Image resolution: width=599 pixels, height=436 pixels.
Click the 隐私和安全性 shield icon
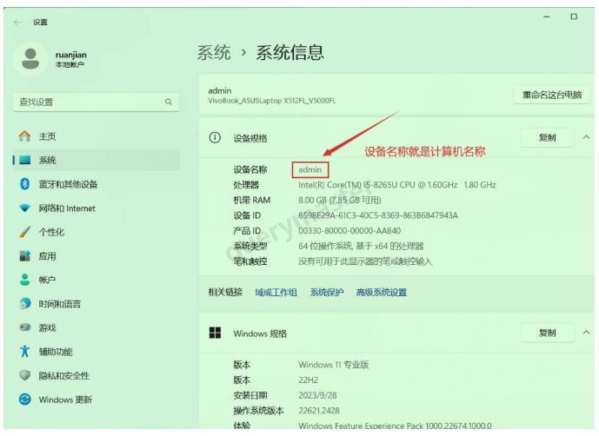[x=25, y=375]
